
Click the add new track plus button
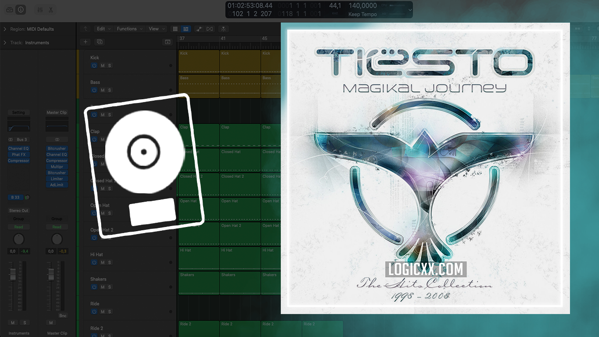pos(86,42)
